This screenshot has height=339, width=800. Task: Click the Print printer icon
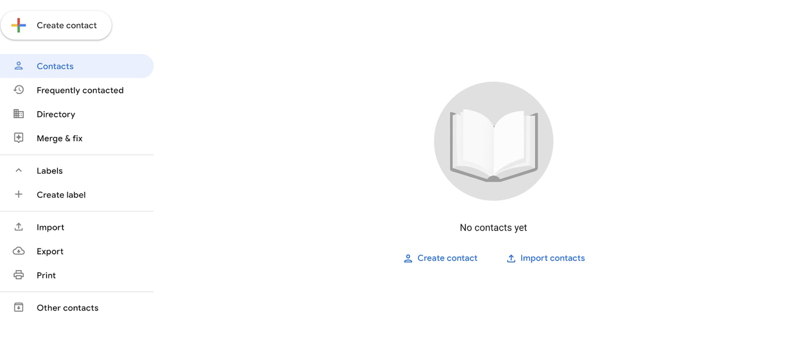19,275
